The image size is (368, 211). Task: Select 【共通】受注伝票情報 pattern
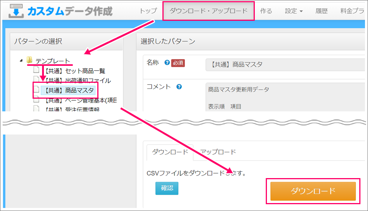pos(72,109)
